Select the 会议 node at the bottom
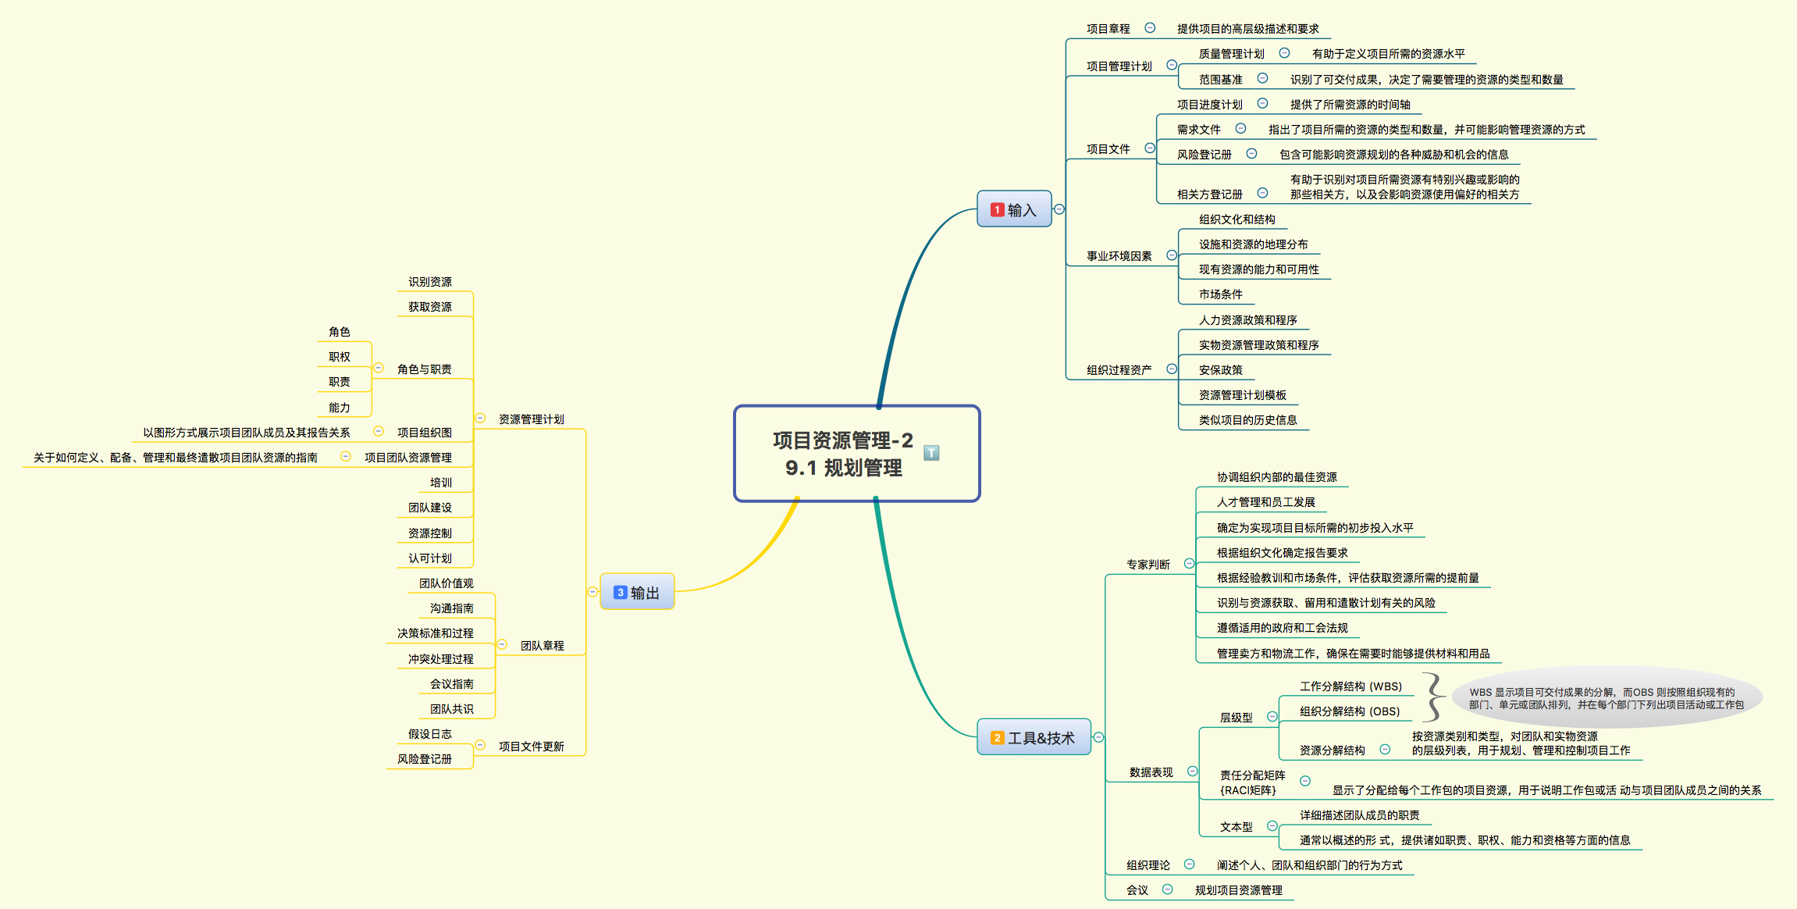1797x909 pixels. [1137, 889]
